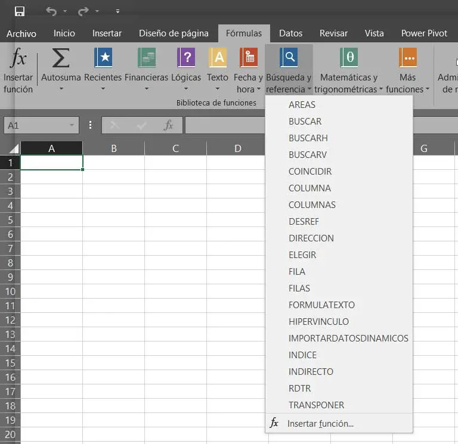Open the Más funciones ellipsis icon
The image size is (458, 444).
coord(408,57)
